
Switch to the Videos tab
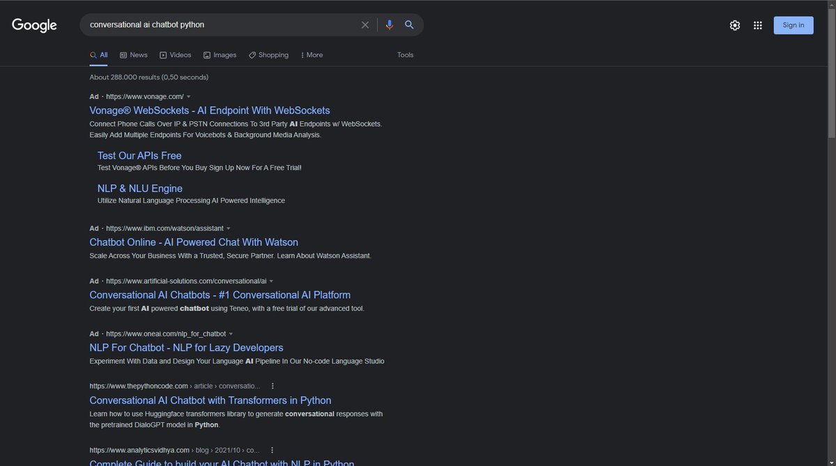(x=176, y=55)
